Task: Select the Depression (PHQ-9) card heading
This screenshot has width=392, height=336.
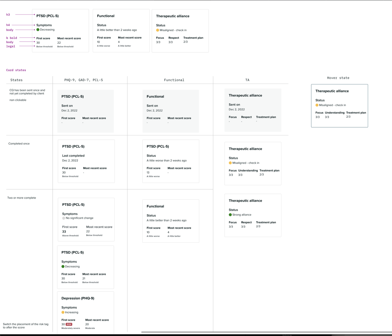Action: click(78, 298)
